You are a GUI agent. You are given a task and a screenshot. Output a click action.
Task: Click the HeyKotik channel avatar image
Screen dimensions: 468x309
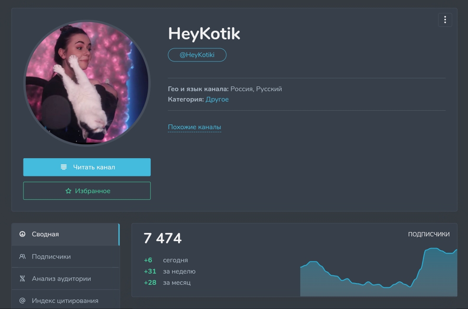pyautogui.click(x=87, y=83)
